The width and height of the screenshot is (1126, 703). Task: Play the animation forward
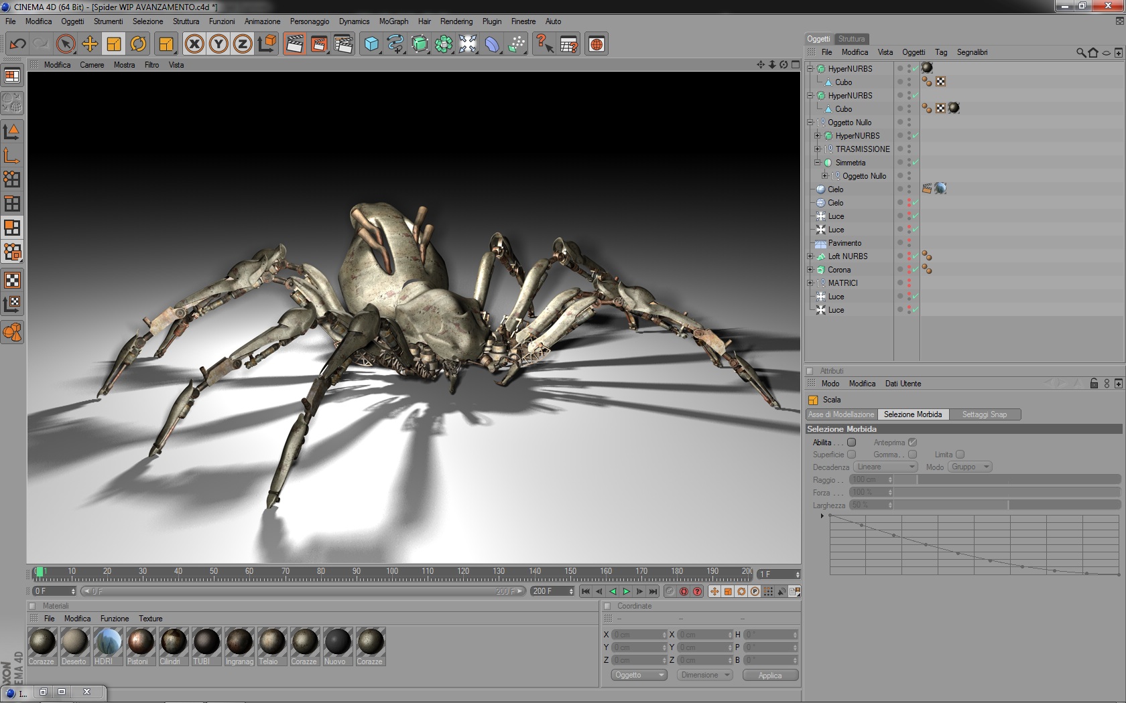point(626,591)
